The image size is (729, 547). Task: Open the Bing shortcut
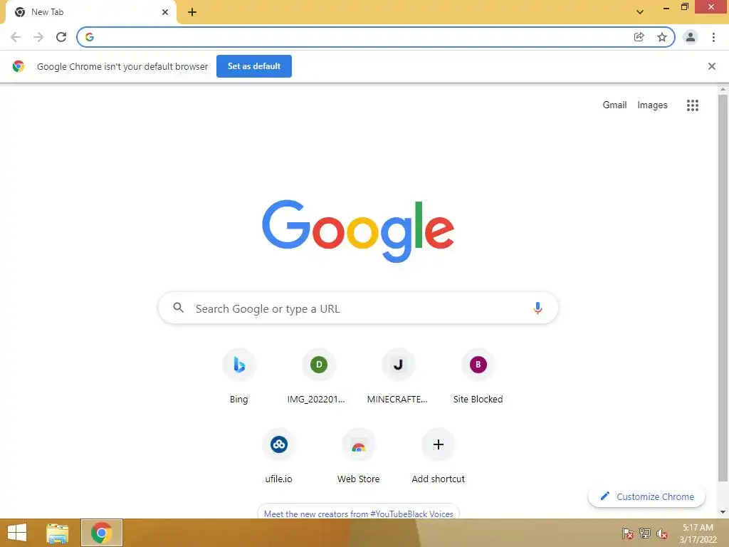239,377
